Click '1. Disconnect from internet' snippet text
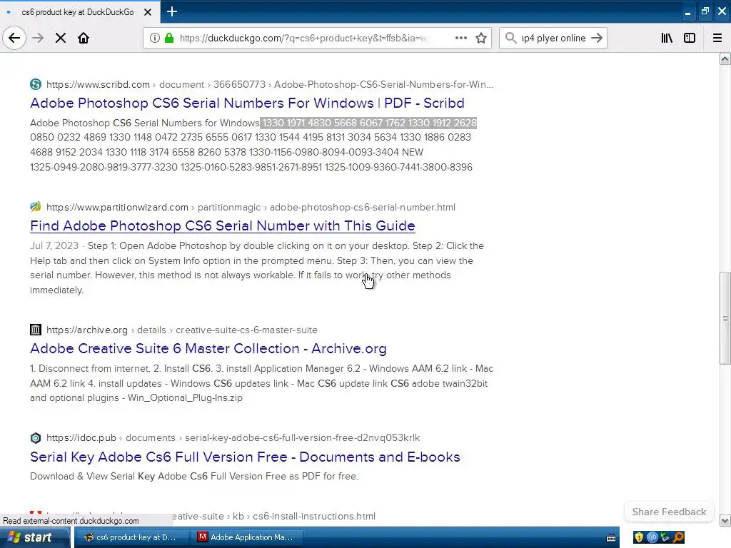This screenshot has height=548, width=731. [90, 369]
